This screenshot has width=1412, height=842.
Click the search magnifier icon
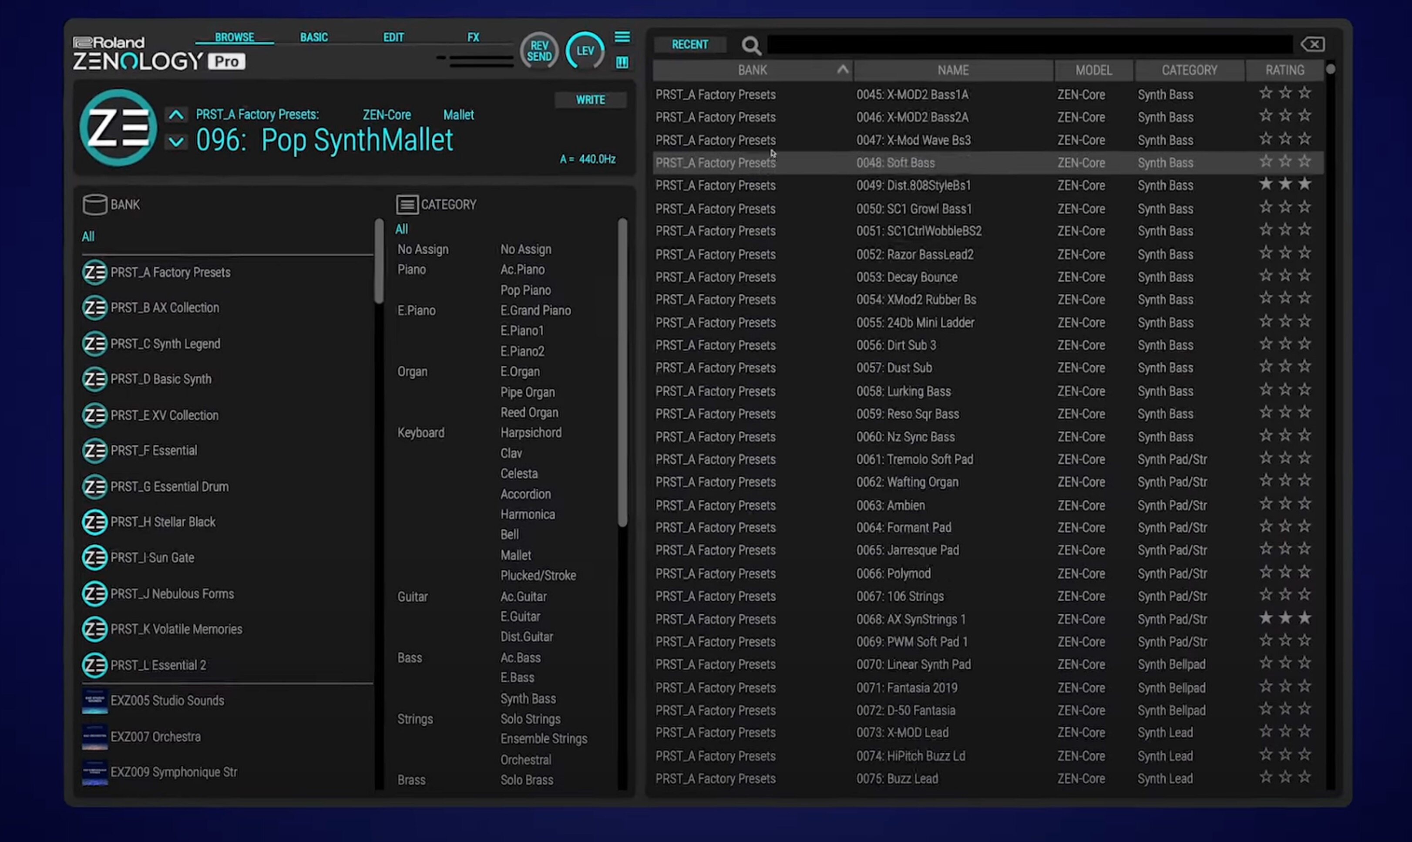[x=751, y=45]
